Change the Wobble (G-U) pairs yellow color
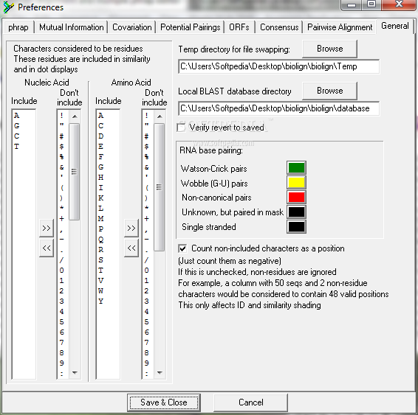This screenshot has height=415, width=418. 296,183
